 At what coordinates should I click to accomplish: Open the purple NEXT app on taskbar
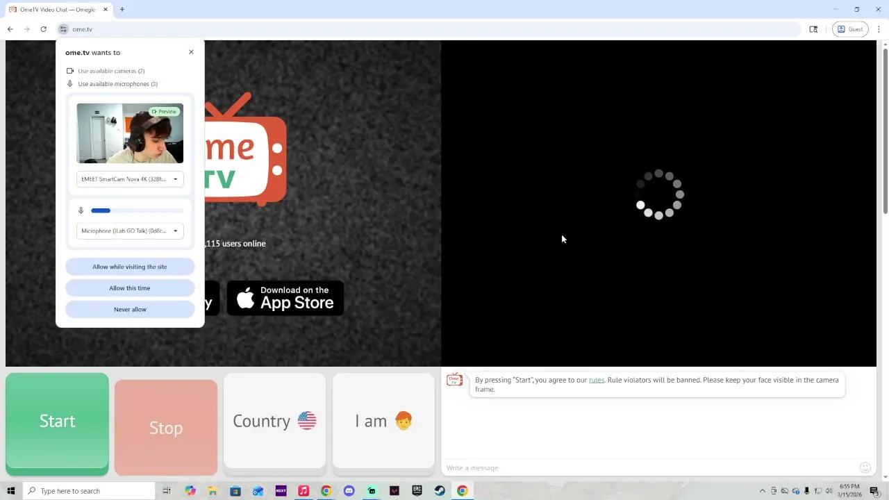281,491
